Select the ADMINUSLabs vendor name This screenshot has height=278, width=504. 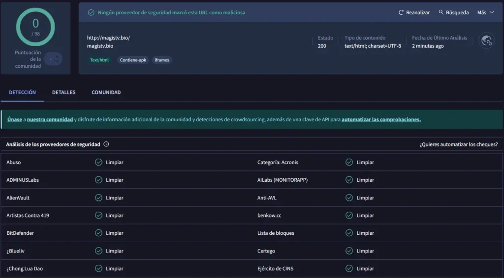23,180
